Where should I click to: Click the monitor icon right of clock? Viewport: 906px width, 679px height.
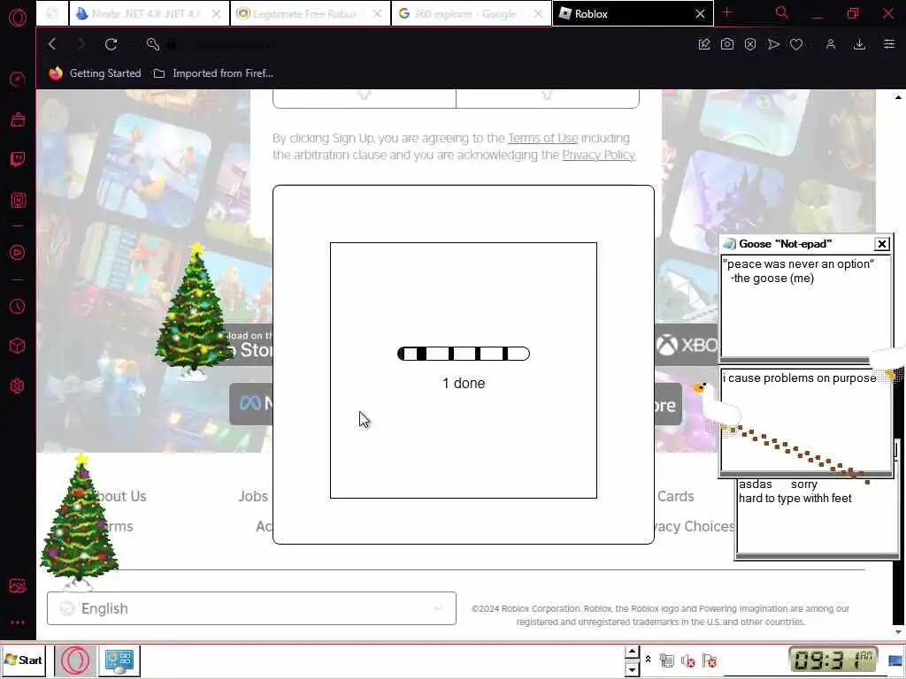895,660
